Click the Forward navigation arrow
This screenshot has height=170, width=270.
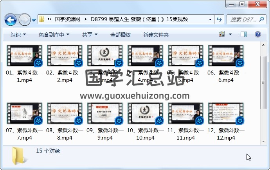24,19
